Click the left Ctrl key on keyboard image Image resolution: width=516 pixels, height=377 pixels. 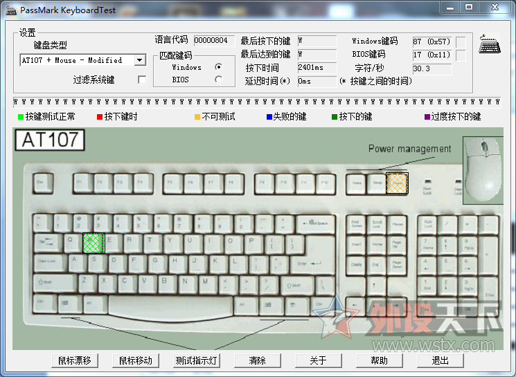44,304
